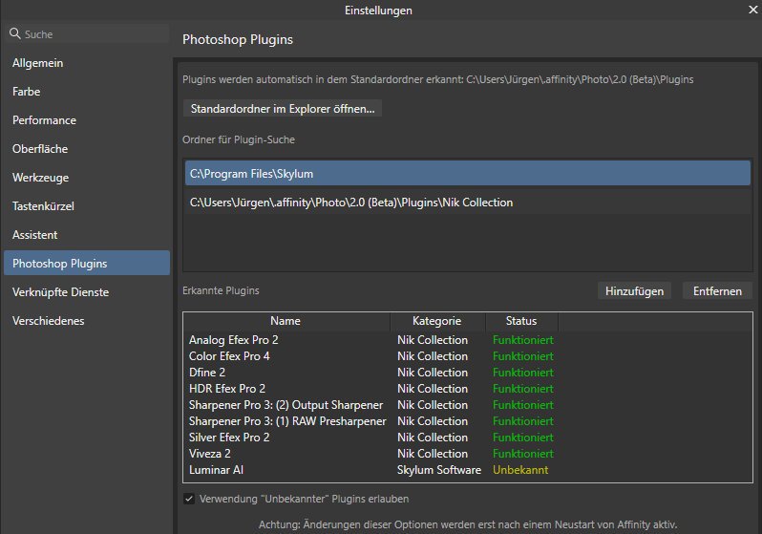762x534 pixels.
Task: Click Standardordner im Explorer öffnen button
Action: [x=282, y=108]
